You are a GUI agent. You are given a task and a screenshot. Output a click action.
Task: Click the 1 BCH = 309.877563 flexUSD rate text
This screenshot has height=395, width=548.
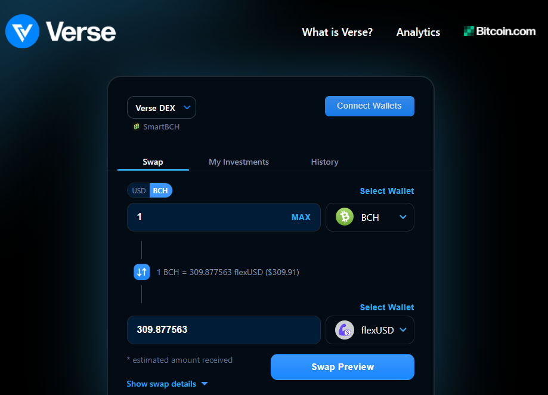click(228, 272)
